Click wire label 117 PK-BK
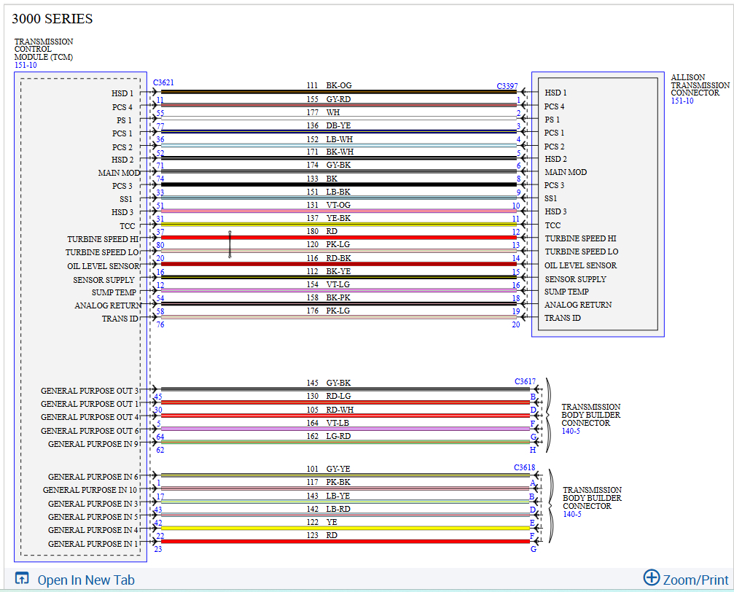734x592 pixels. pyautogui.click(x=329, y=482)
